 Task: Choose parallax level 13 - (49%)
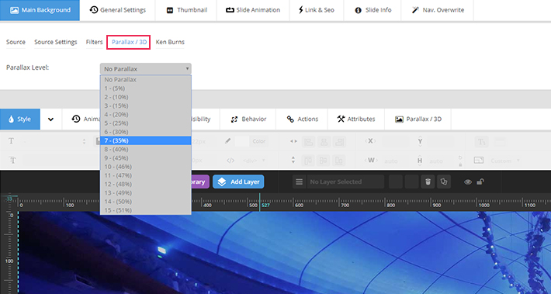pos(145,193)
